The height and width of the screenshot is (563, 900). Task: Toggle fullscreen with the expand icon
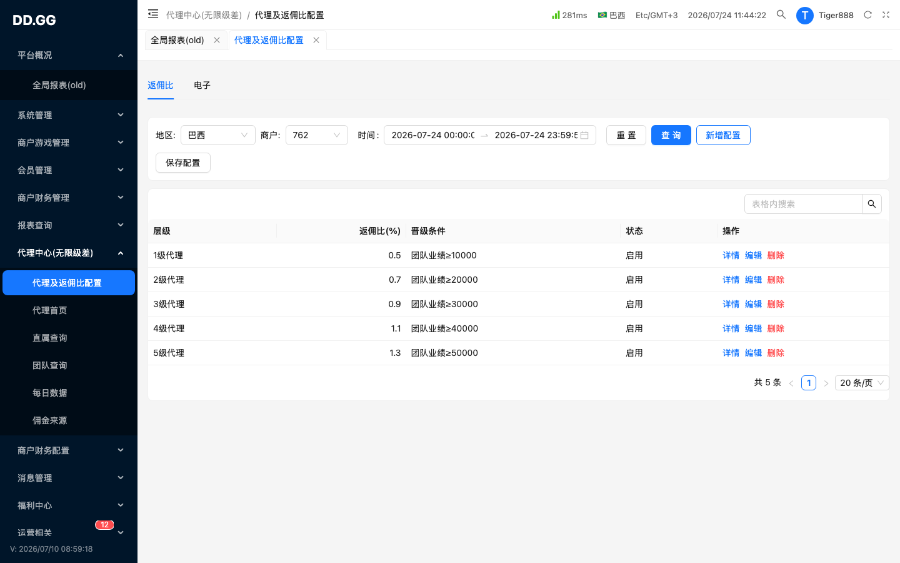(x=886, y=14)
